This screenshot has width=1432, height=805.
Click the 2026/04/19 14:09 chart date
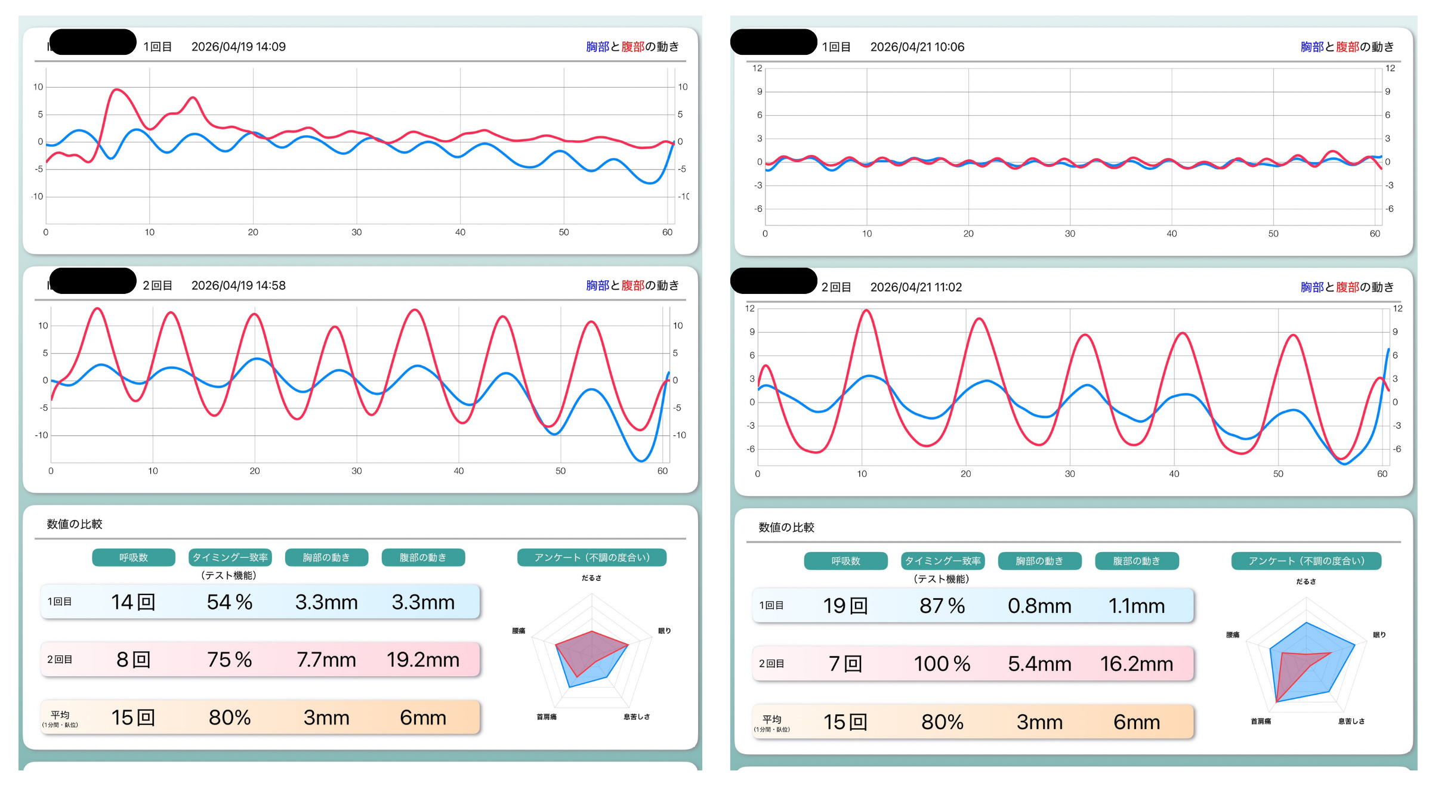(238, 47)
